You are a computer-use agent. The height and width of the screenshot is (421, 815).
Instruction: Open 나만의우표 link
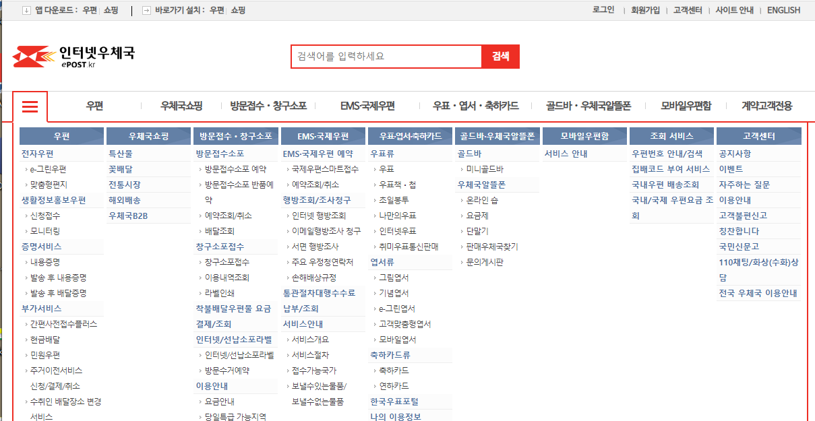(x=398, y=216)
